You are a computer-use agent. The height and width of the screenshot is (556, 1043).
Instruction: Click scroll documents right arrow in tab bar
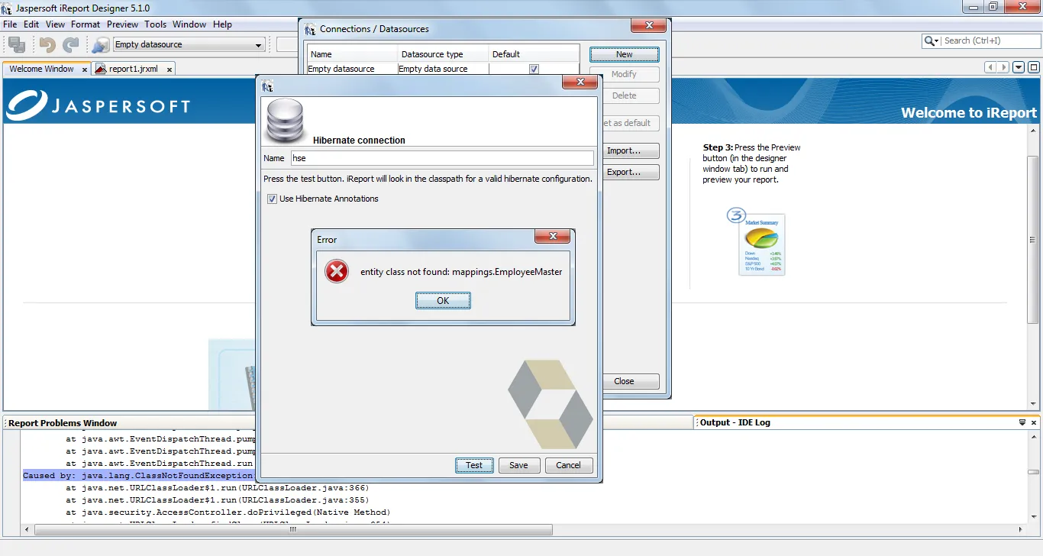1004,67
